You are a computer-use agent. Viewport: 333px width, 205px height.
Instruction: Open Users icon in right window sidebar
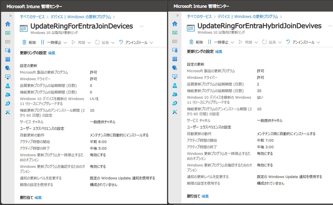pos(175,85)
